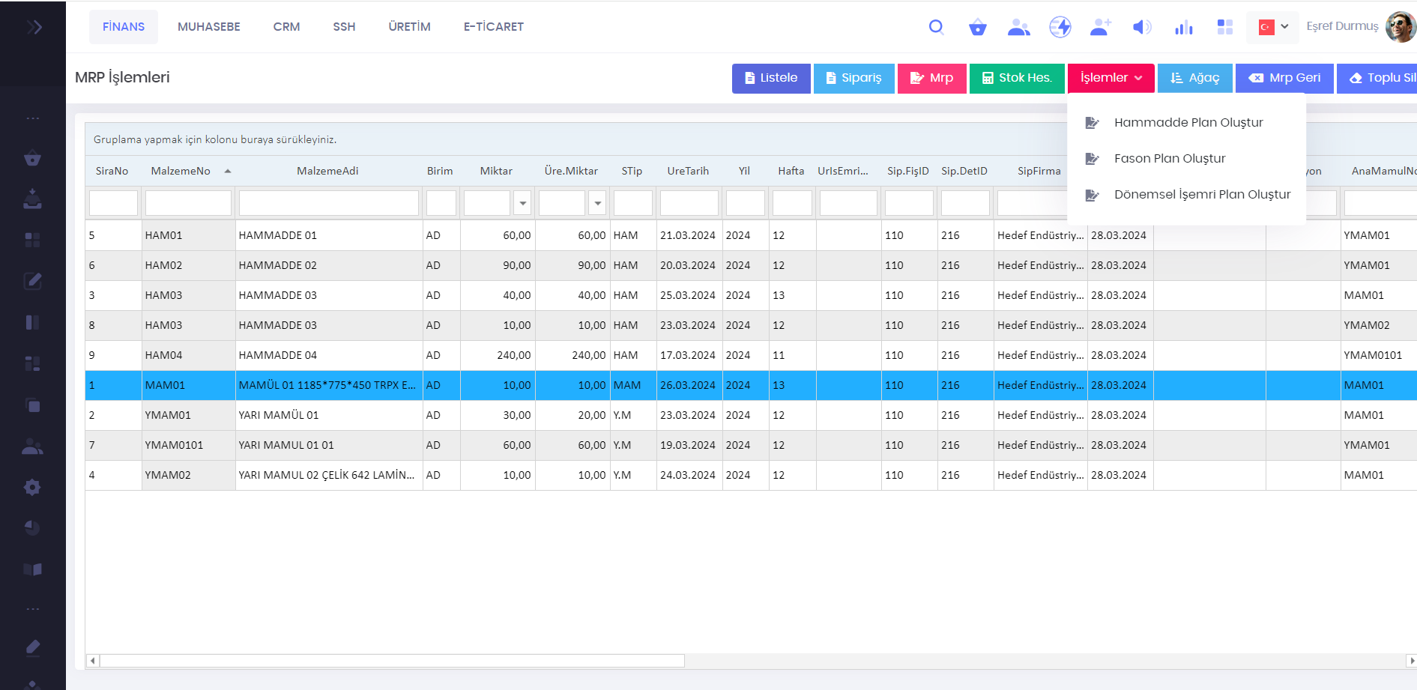1417x690 pixels.
Task: Click the lightning globe icon in header
Action: (1060, 28)
